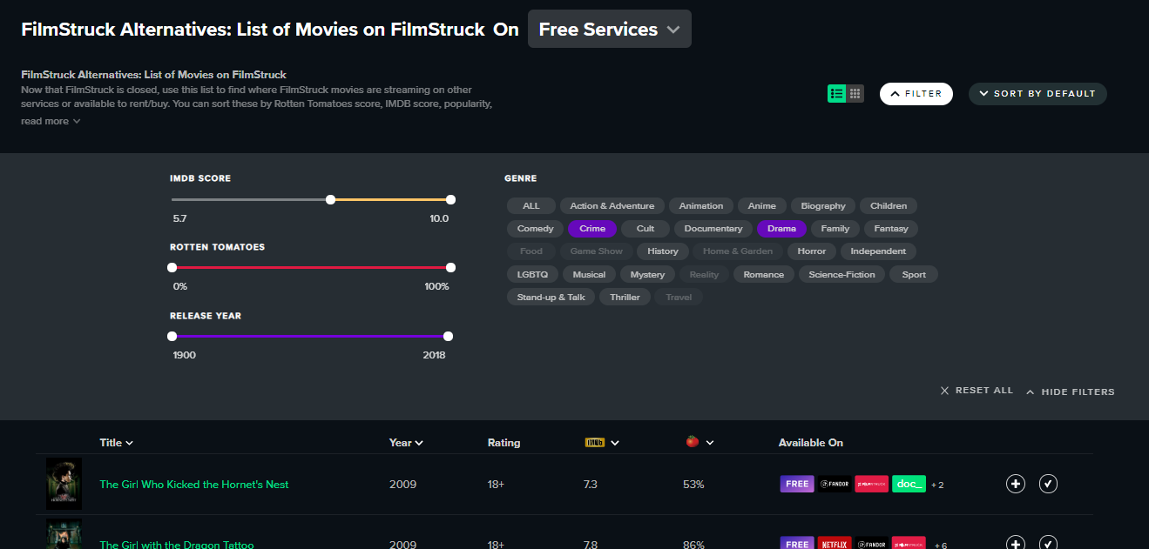Viewport: 1149px width, 549px height.
Task: Click Rotten Tomatoes maximum slider handle
Action: coord(450,268)
